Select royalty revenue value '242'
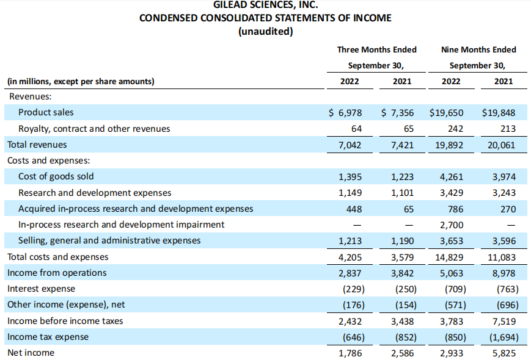 (455, 129)
